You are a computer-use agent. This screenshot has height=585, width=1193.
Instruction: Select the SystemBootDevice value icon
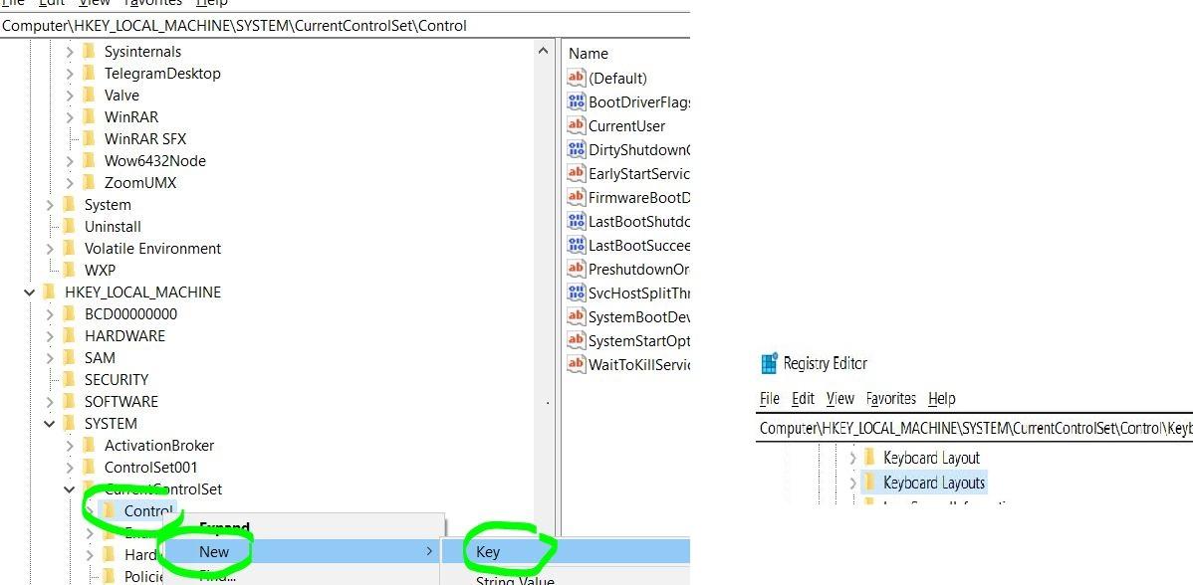(576, 316)
